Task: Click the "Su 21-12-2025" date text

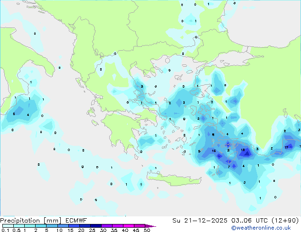Action: coord(200,221)
